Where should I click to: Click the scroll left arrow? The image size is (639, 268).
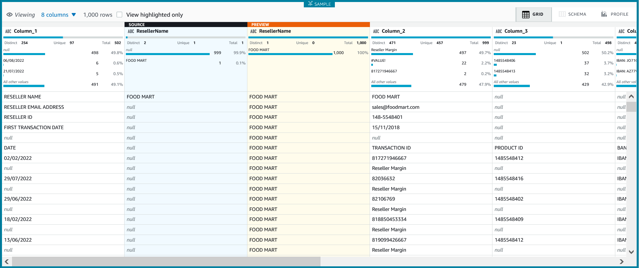7,262
